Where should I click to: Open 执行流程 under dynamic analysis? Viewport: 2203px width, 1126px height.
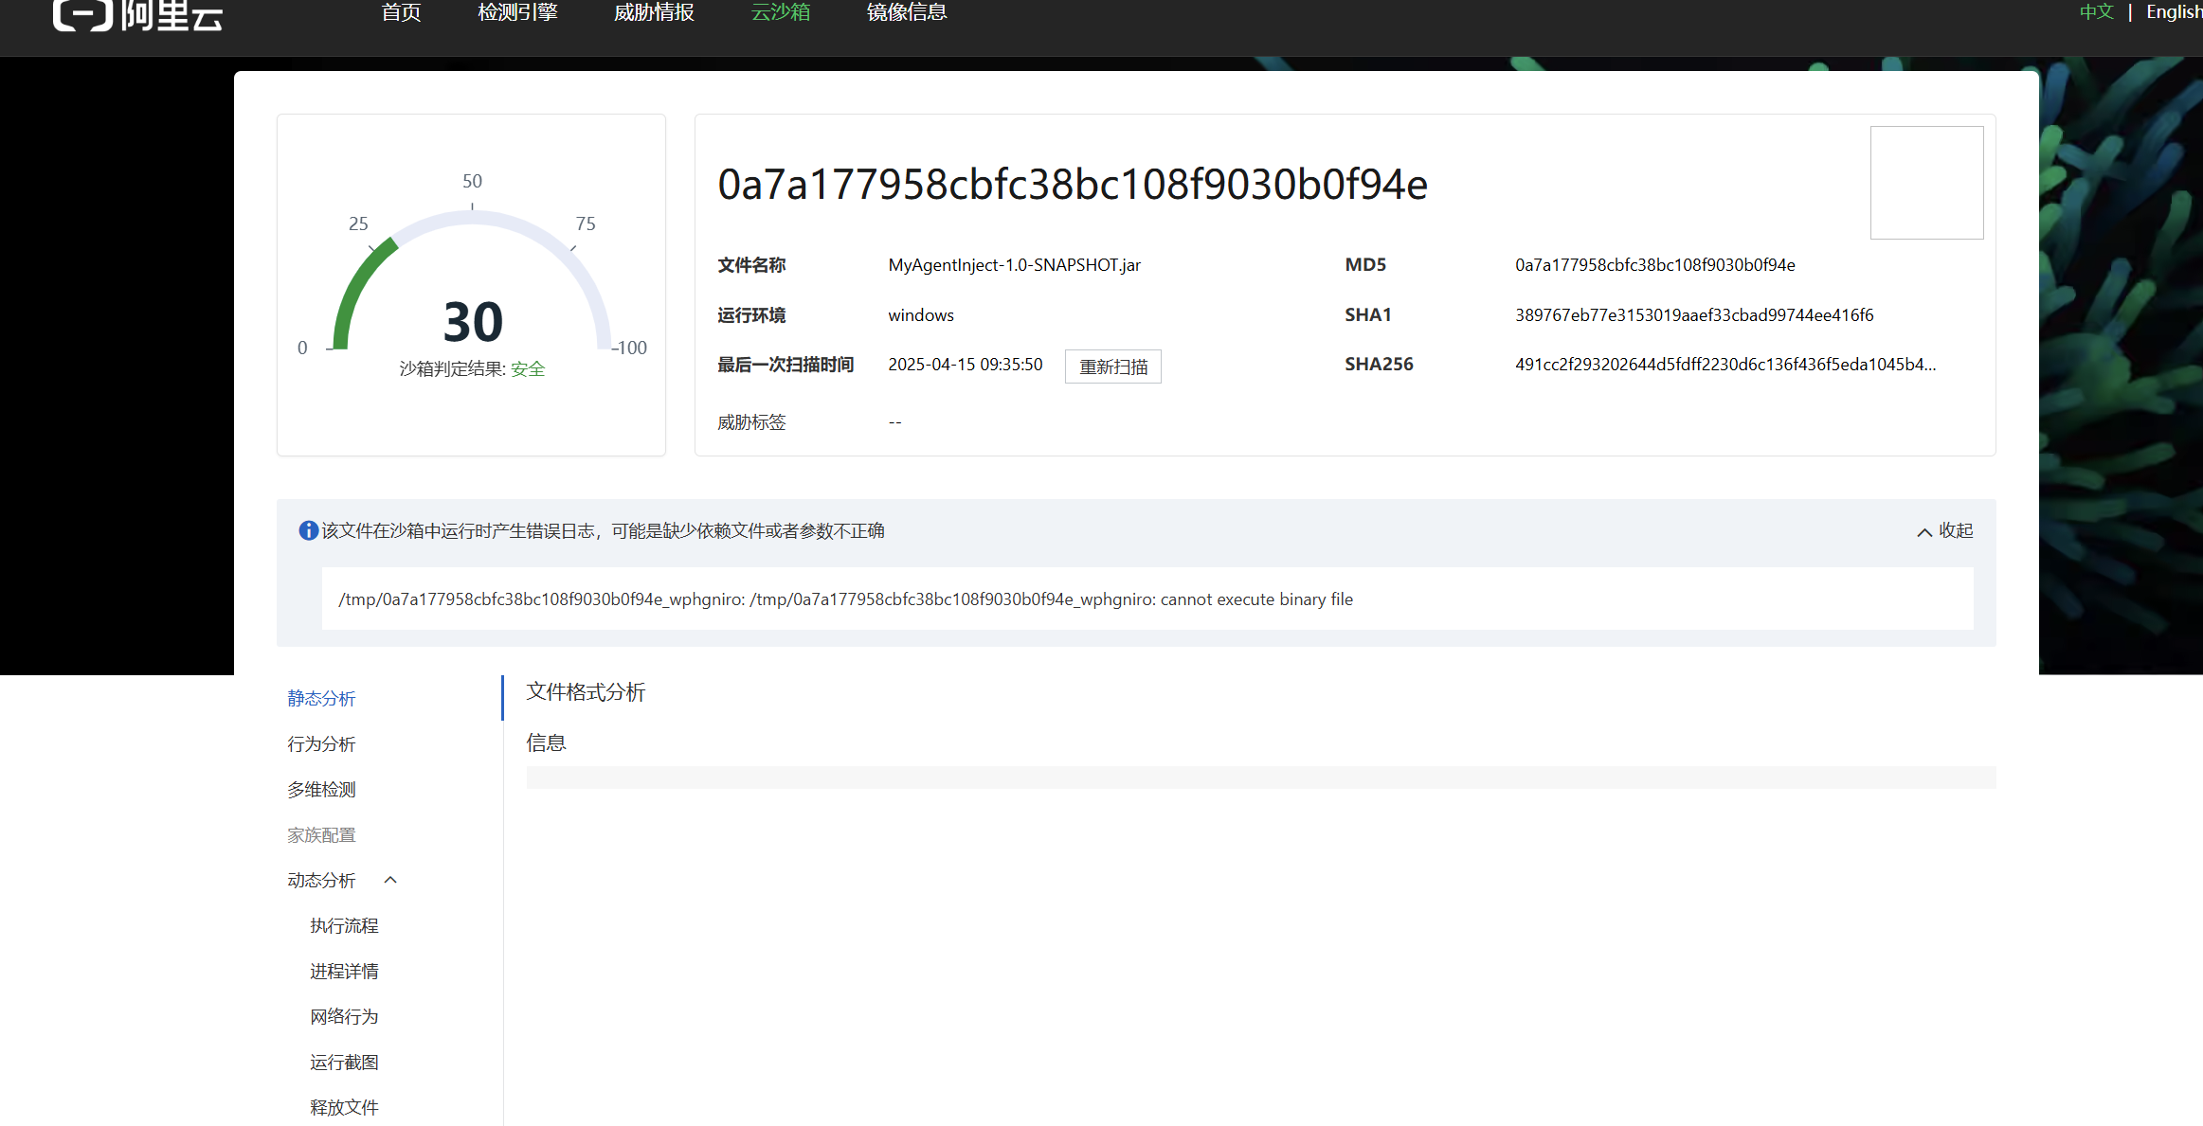[344, 925]
